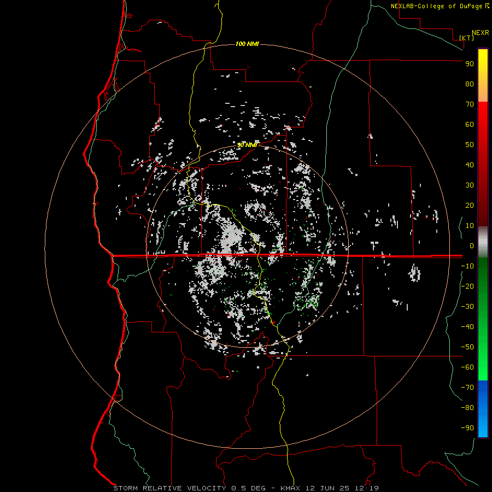The width and height of the screenshot is (492, 492).
Task: Click the -20 value on velocity scale
Action: [467, 286]
